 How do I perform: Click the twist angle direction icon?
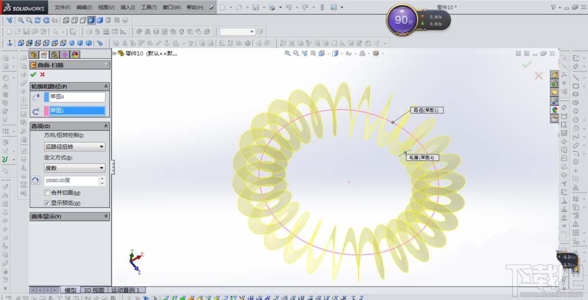[x=36, y=180]
